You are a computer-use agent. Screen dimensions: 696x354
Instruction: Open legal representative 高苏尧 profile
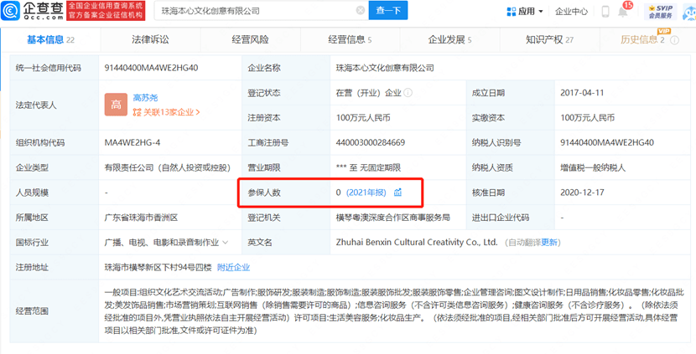[x=145, y=98]
